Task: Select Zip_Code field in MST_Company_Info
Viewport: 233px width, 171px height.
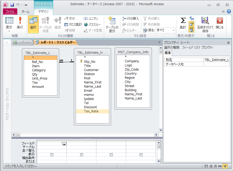Action: [x=133, y=69]
